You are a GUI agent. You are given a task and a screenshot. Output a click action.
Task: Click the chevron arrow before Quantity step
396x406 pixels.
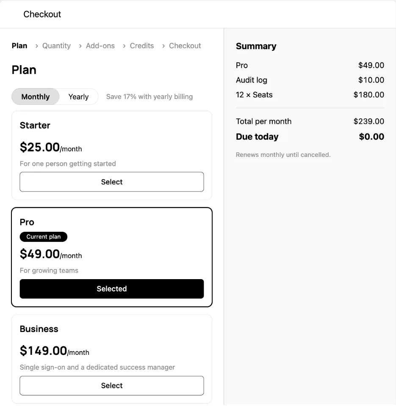click(36, 46)
